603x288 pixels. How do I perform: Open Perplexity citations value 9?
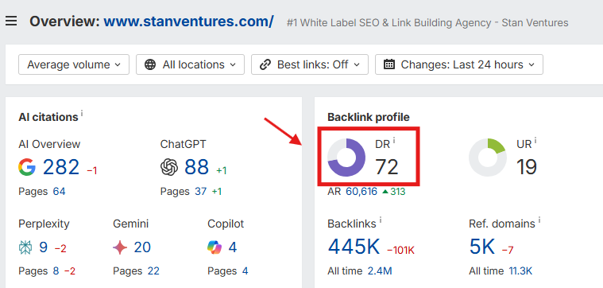(43, 247)
